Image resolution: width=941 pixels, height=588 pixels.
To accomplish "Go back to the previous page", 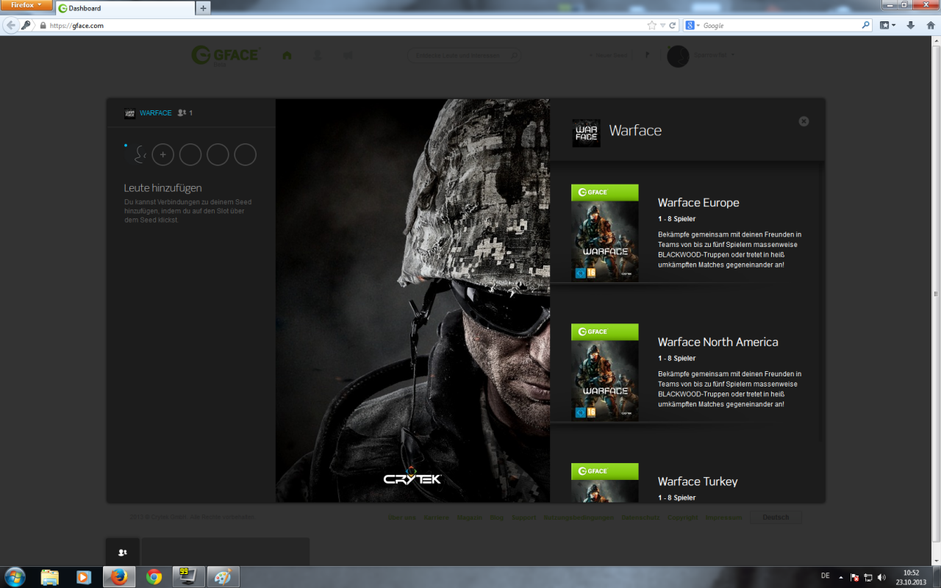I will click(x=10, y=25).
